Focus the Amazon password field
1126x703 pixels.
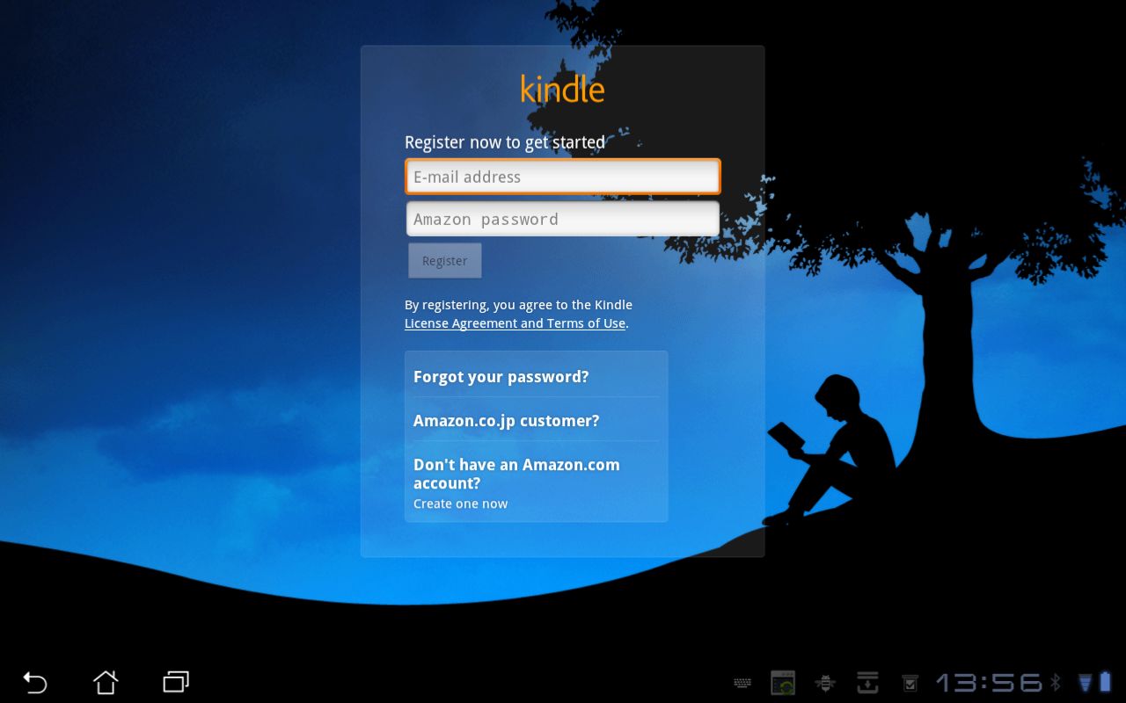click(x=563, y=219)
